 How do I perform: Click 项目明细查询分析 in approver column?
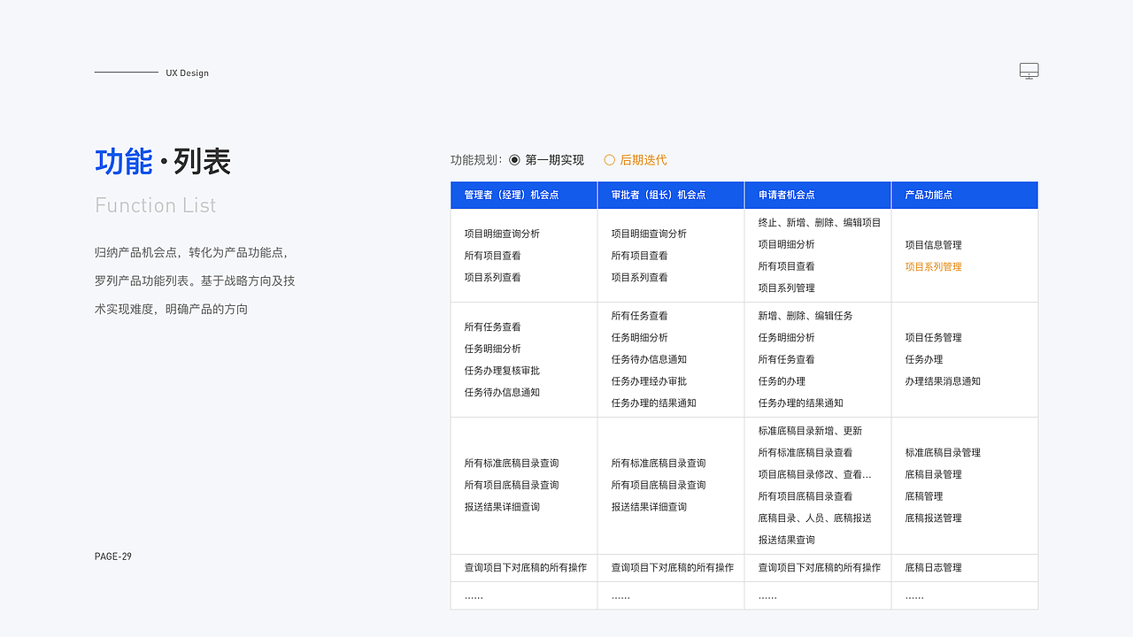click(x=649, y=234)
